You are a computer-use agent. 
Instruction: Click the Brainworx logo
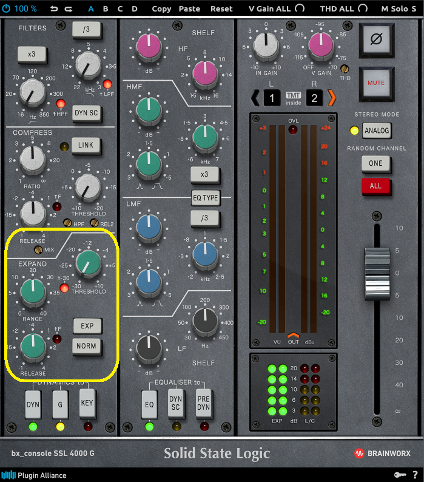[x=383, y=453]
